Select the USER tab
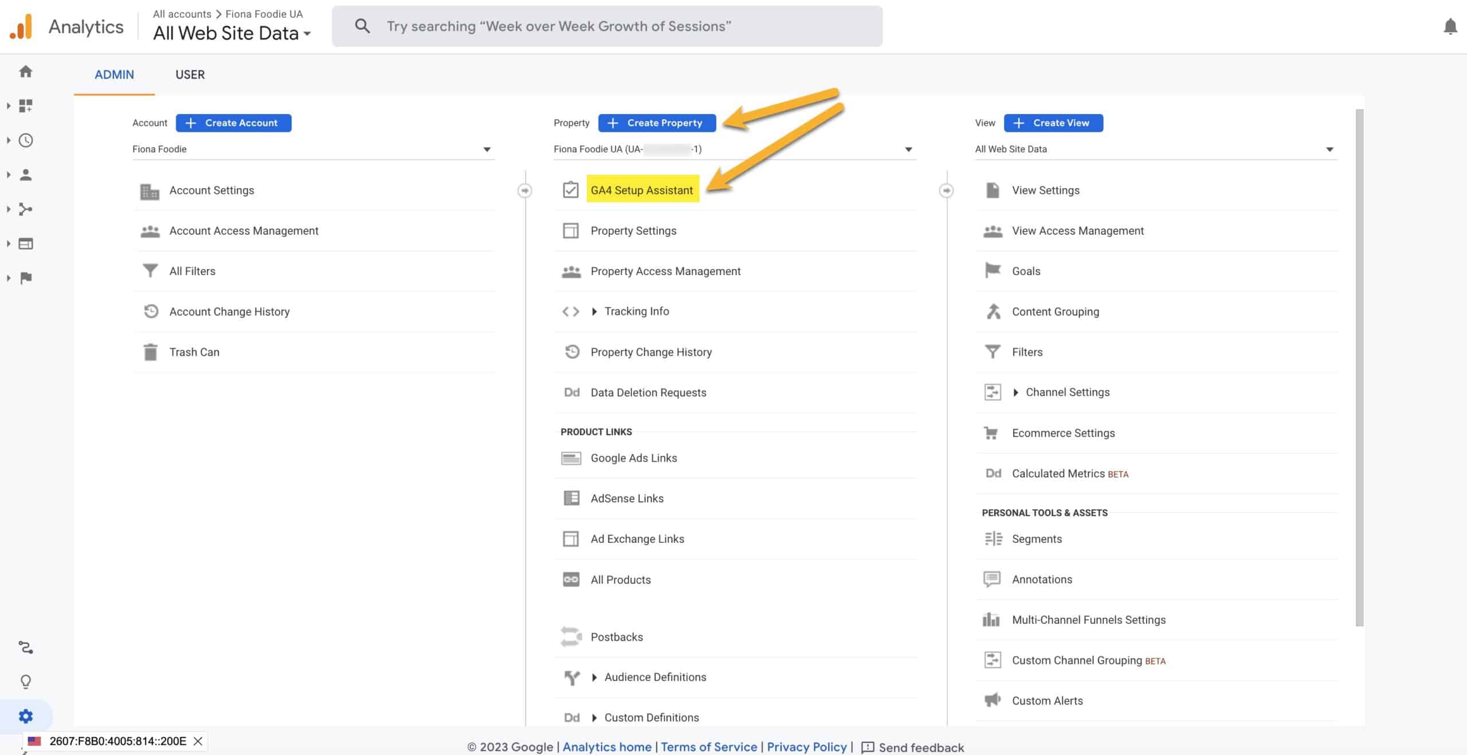This screenshot has height=755, width=1467. point(190,74)
